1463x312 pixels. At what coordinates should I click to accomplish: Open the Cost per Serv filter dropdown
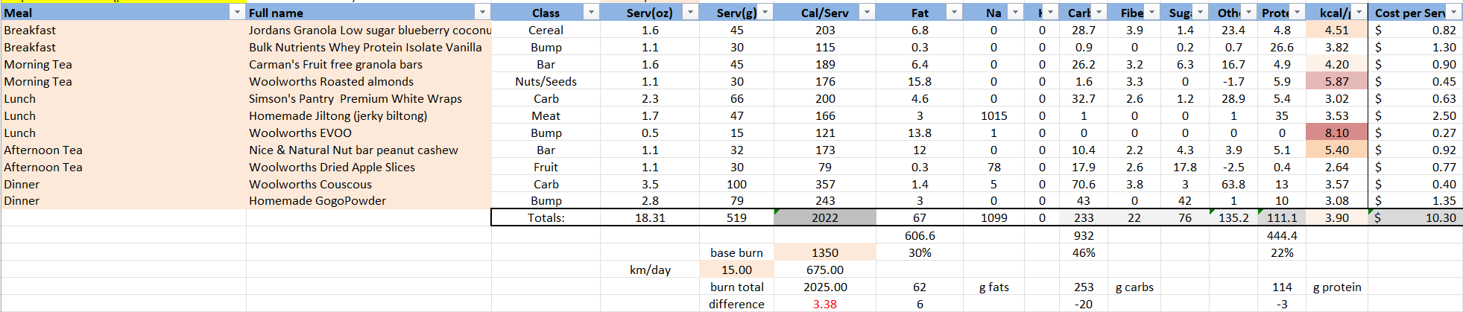(x=1453, y=13)
